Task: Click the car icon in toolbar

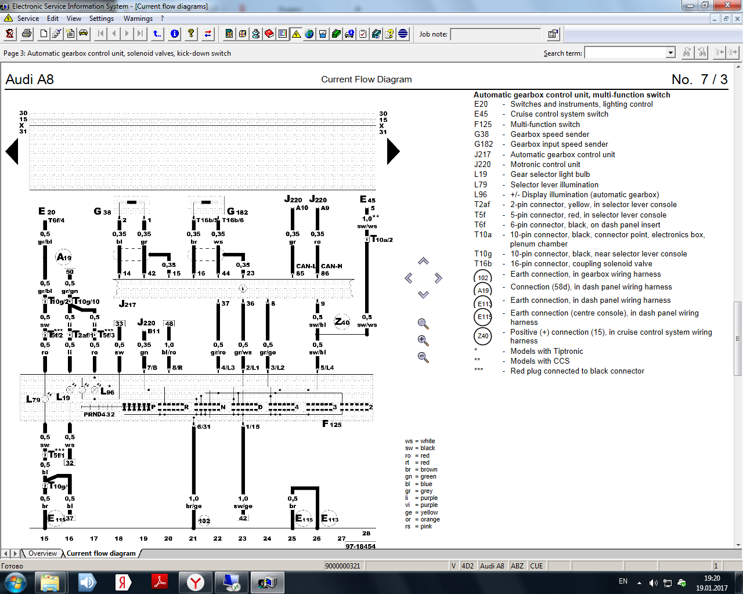Action: coord(84,34)
